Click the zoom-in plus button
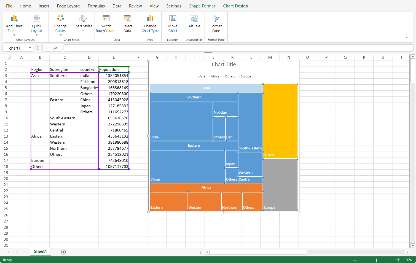The height and width of the screenshot is (263, 416). pyautogui.click(x=398, y=260)
